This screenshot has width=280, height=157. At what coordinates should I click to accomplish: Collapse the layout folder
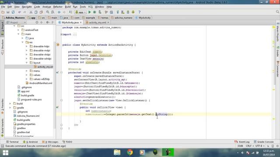(27, 63)
